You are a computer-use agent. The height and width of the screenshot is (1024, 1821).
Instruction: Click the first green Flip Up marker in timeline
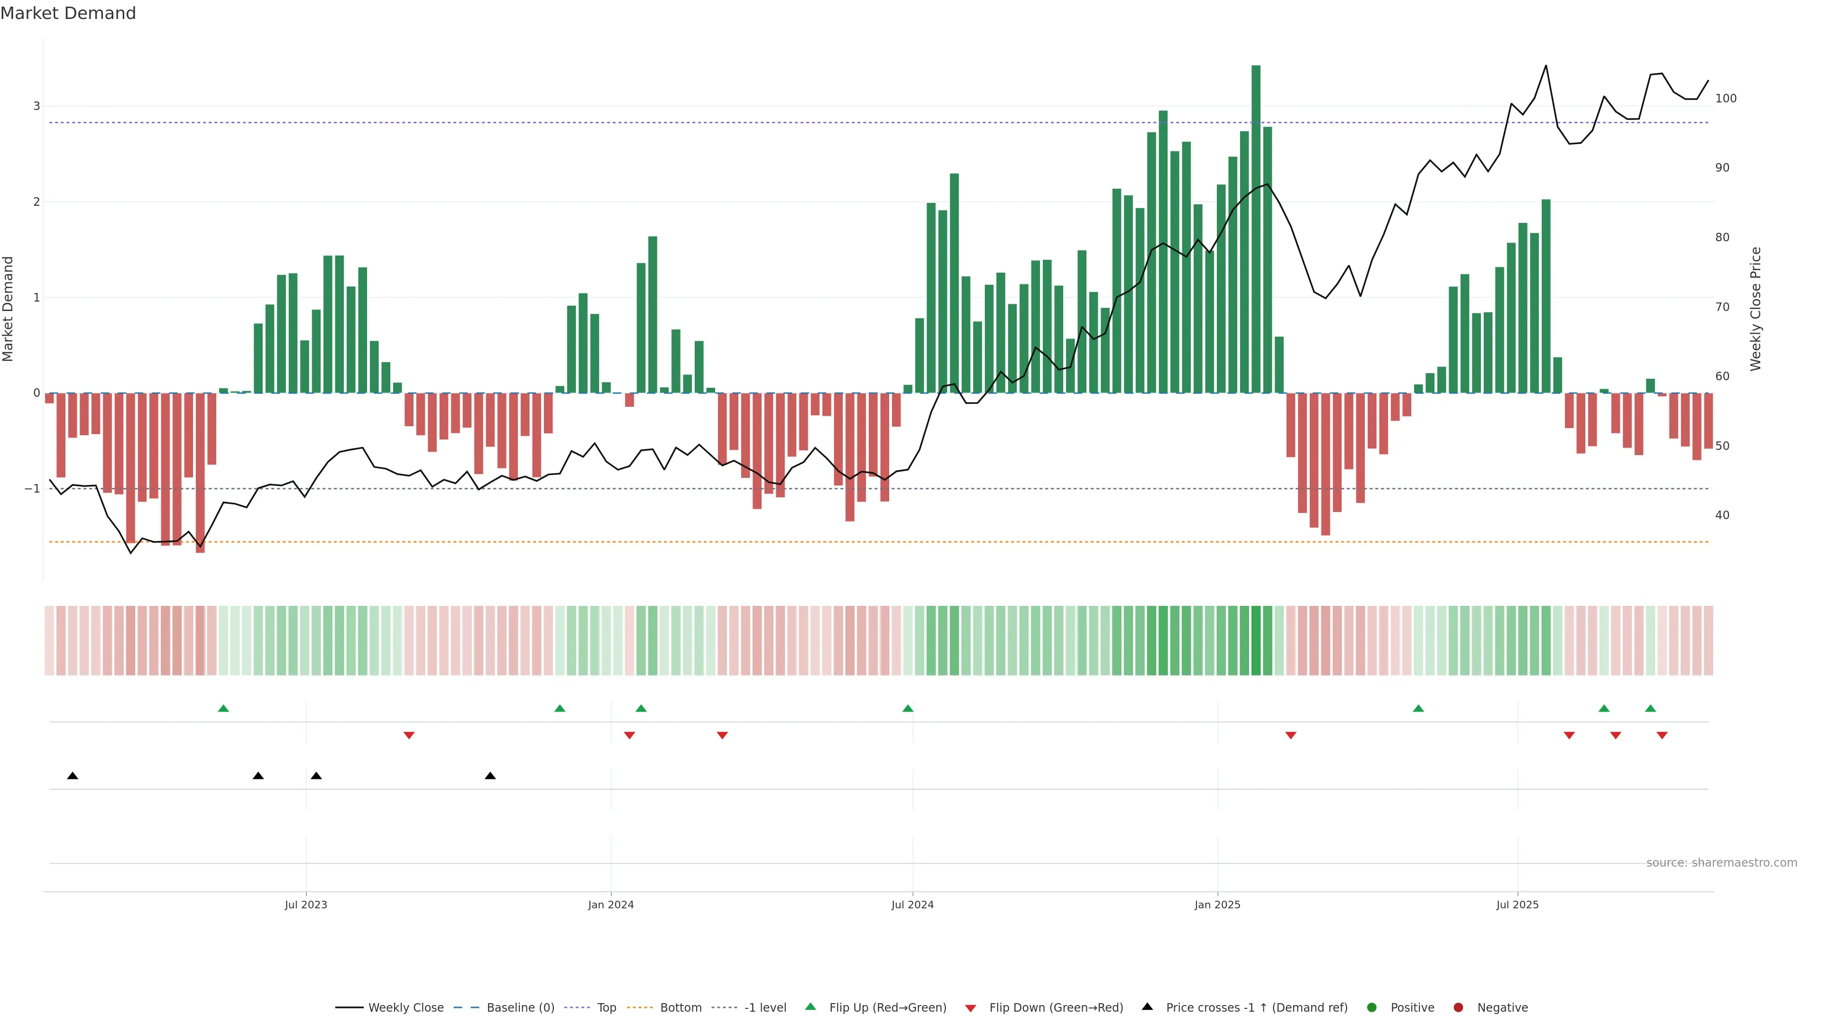coord(223,709)
